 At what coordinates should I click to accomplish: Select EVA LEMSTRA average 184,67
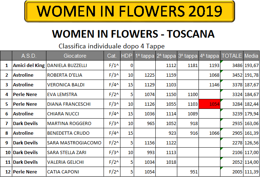point(251,94)
